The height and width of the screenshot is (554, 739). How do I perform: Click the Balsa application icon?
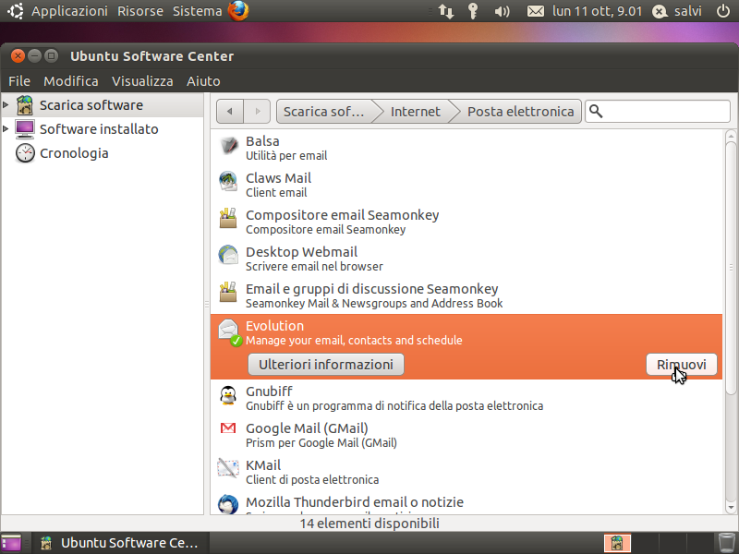[x=228, y=147]
